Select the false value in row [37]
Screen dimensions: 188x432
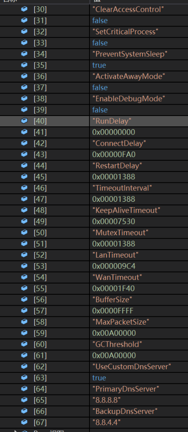point(100,88)
